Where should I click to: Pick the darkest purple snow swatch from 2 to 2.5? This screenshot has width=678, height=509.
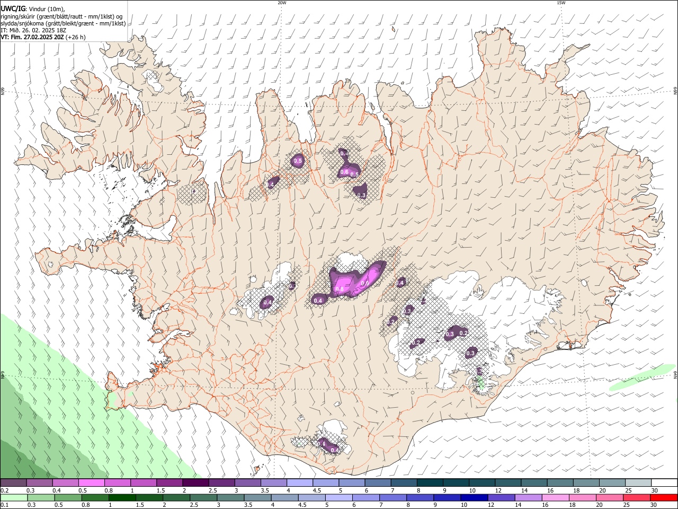click(x=195, y=483)
